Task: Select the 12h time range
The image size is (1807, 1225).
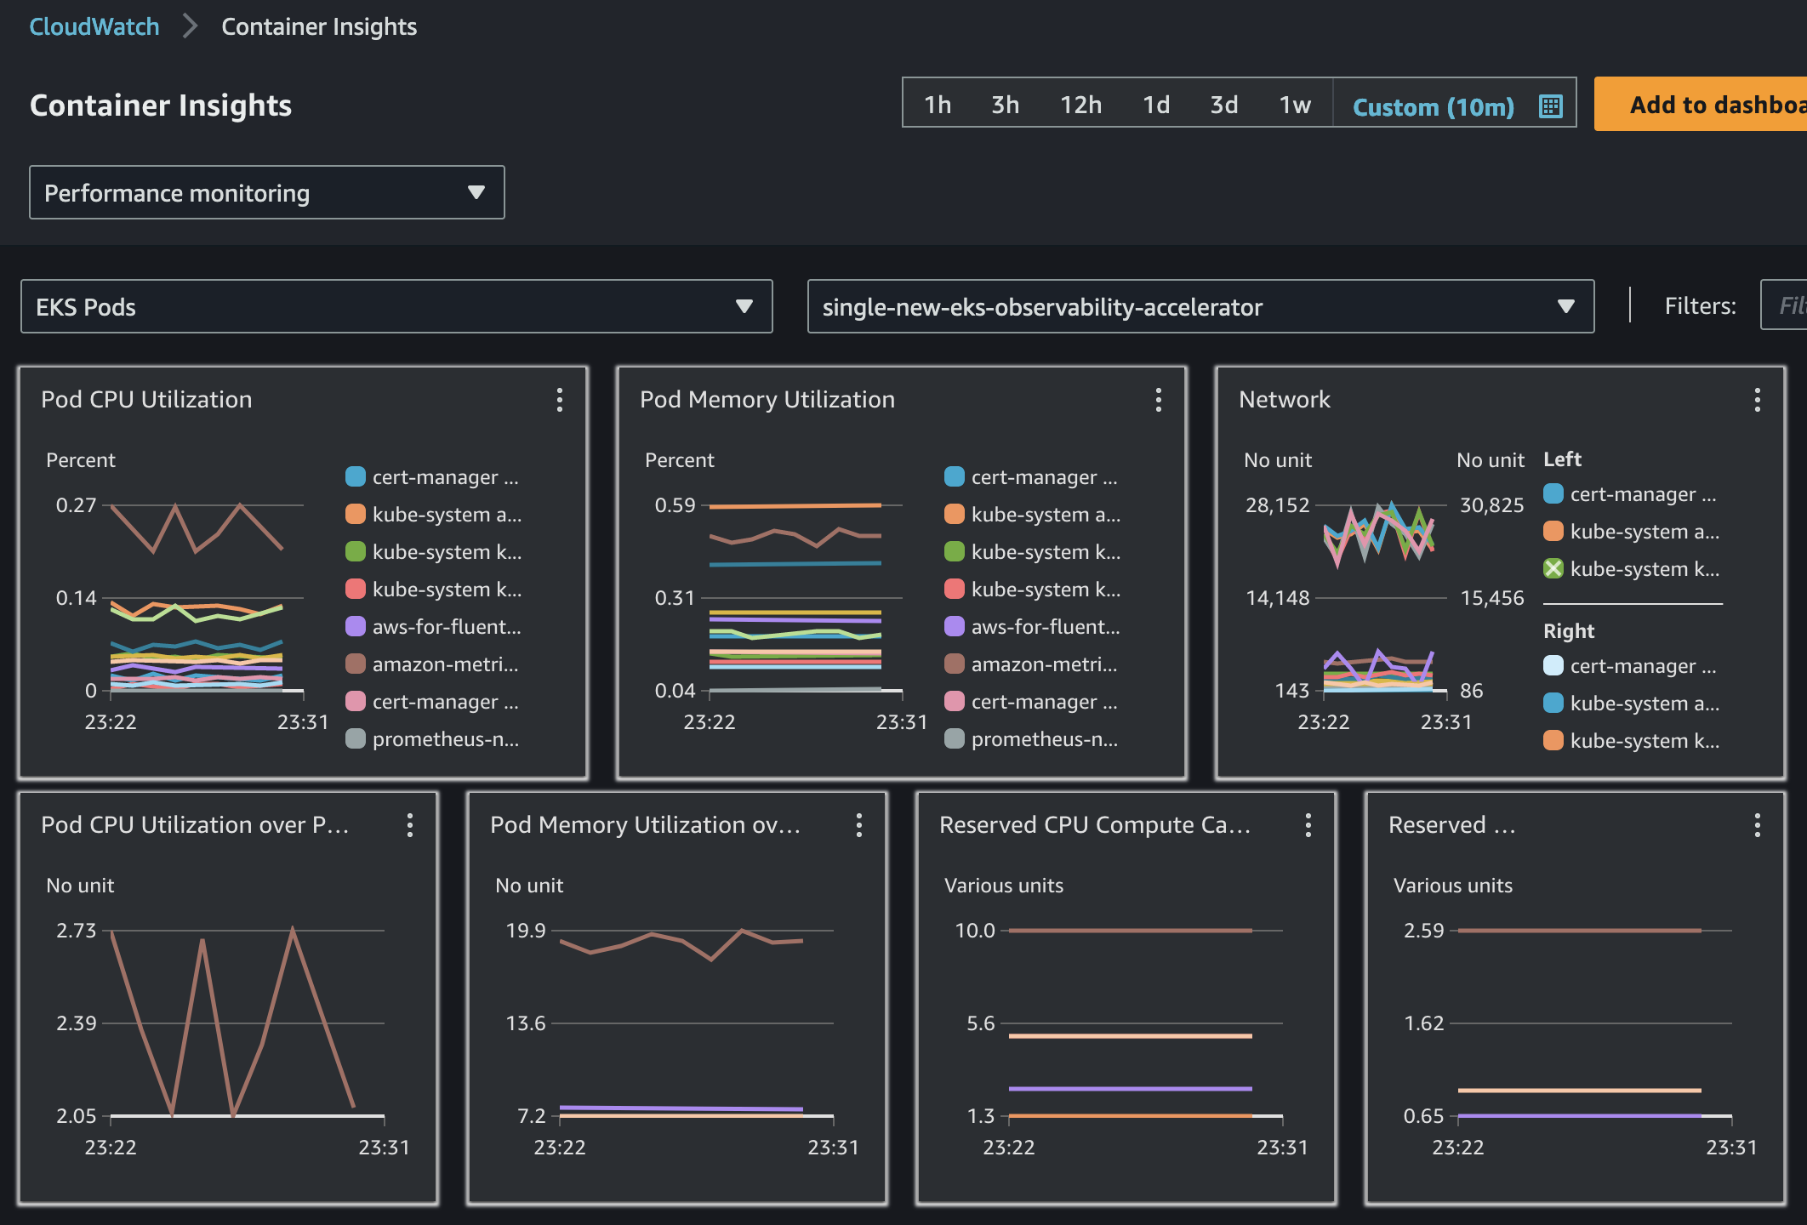Action: (x=1080, y=105)
